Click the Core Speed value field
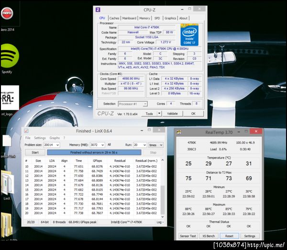The width and height of the screenshot is (287, 250). pyautogui.click(x=131, y=79)
